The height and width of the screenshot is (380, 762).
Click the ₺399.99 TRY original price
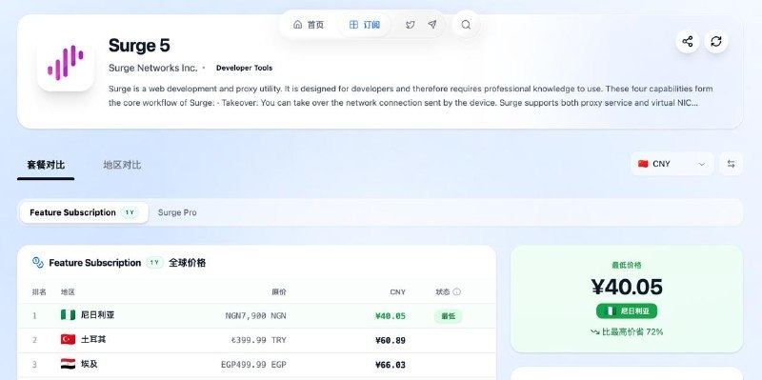[x=258, y=341]
